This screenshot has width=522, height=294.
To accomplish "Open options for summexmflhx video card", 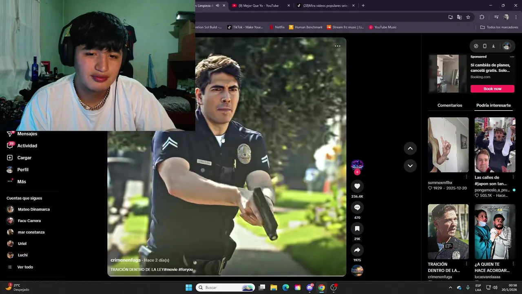I will pos(466,177).
